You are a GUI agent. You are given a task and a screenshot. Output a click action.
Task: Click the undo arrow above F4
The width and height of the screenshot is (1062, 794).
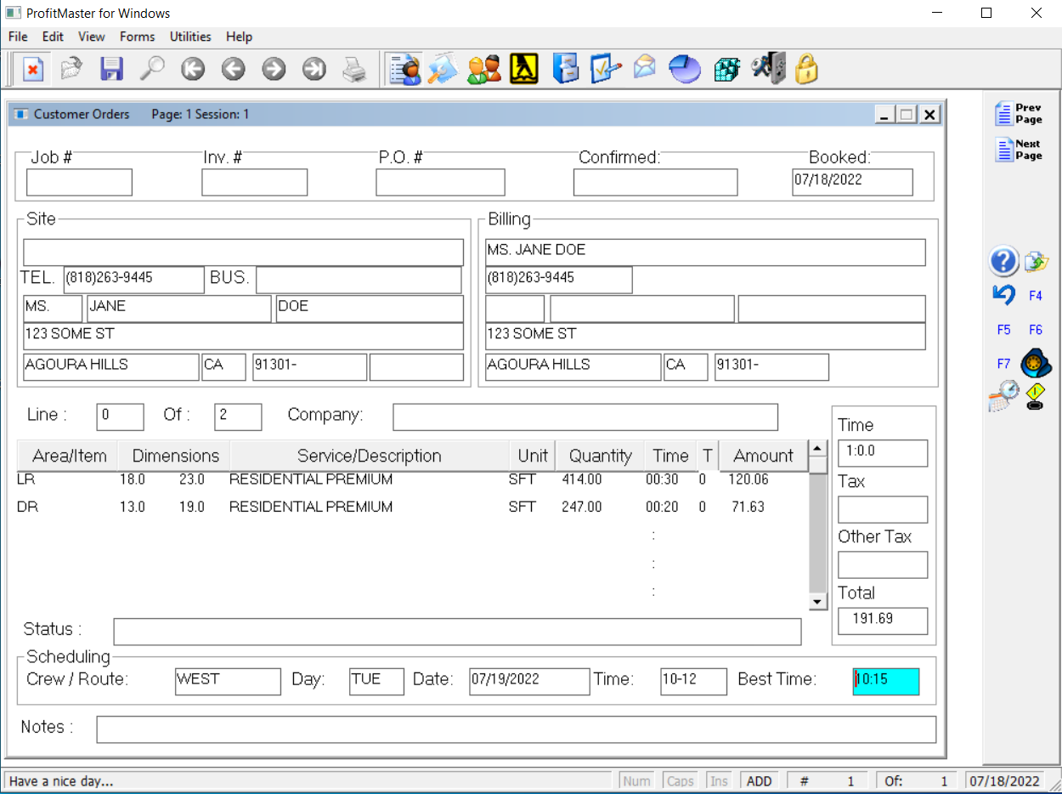[1003, 296]
